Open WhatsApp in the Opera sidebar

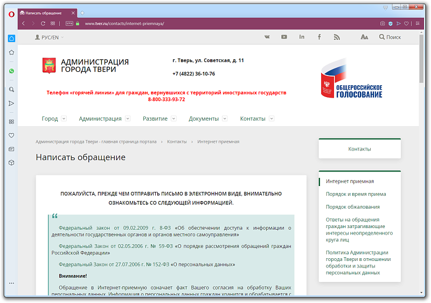11,71
